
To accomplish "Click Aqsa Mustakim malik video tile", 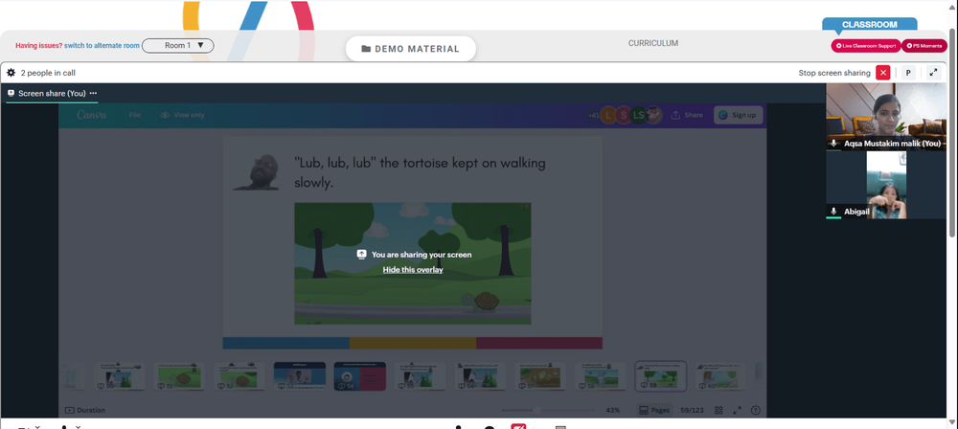I will coord(886,117).
